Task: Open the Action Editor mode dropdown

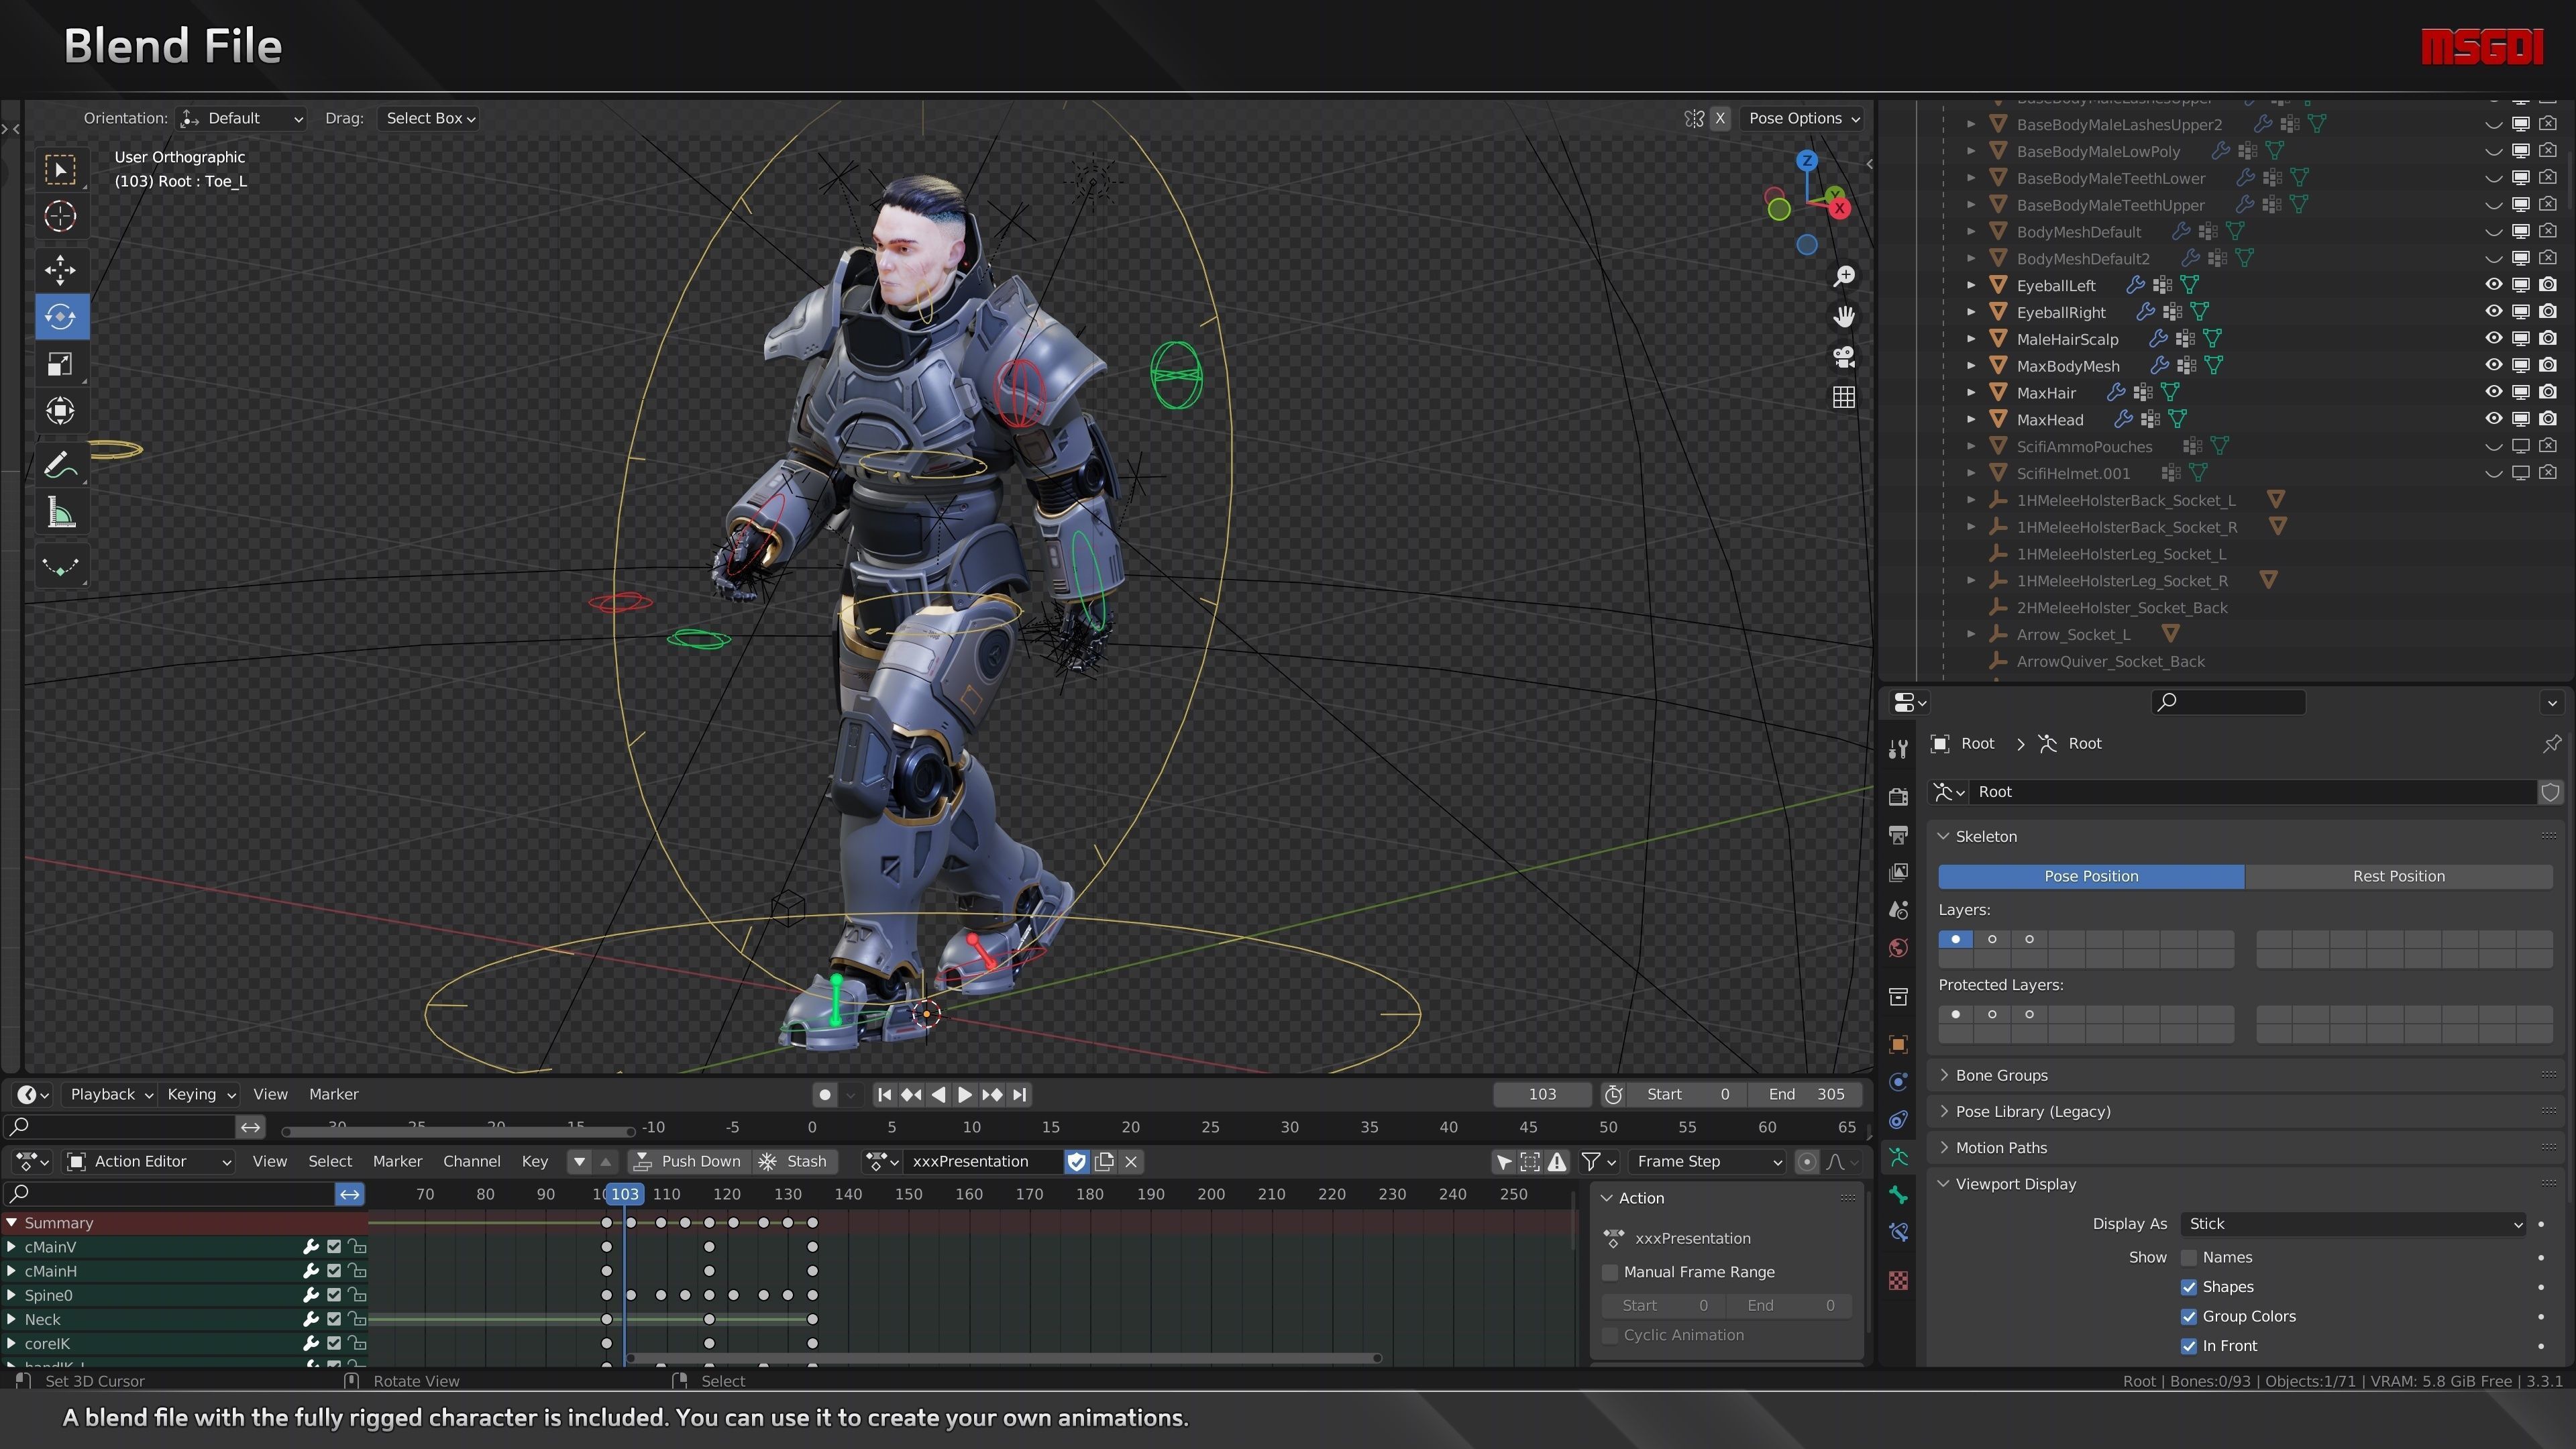Action: (x=150, y=1162)
